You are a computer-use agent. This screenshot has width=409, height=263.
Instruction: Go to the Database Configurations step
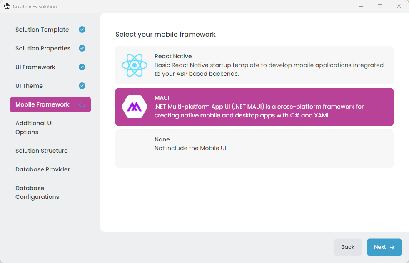point(50,192)
